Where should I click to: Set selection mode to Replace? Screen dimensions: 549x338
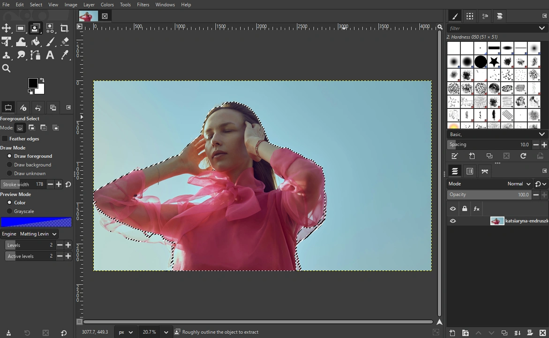[x=20, y=128]
